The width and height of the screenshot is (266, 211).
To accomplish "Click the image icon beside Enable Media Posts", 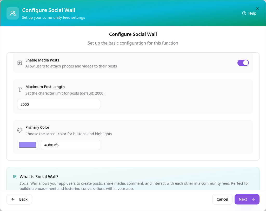I will [x=20, y=63].
